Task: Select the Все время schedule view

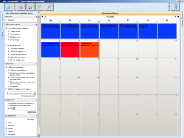Action: (6, 134)
